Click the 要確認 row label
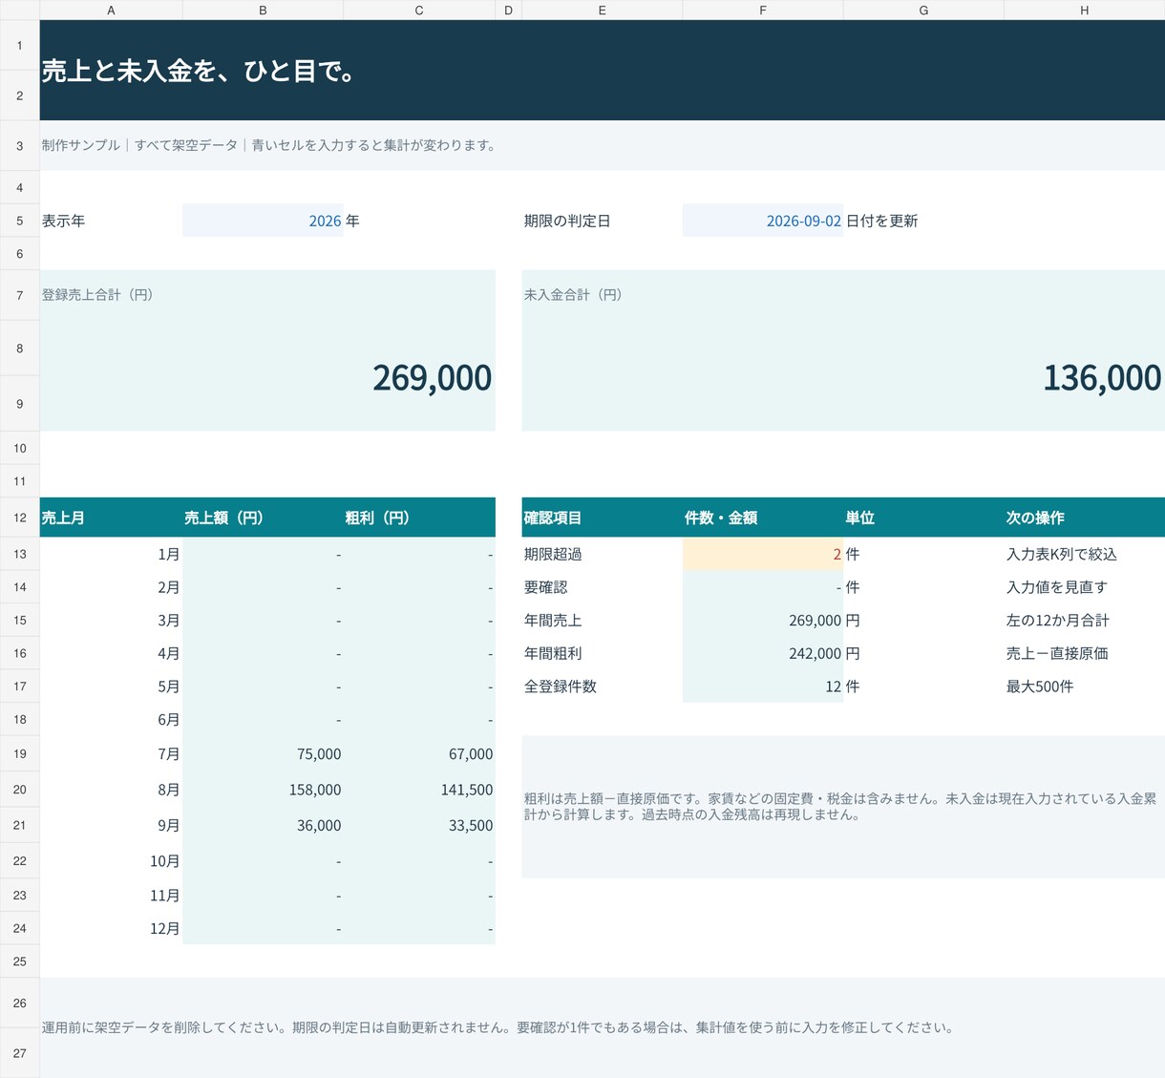The height and width of the screenshot is (1078, 1165). coord(602,587)
